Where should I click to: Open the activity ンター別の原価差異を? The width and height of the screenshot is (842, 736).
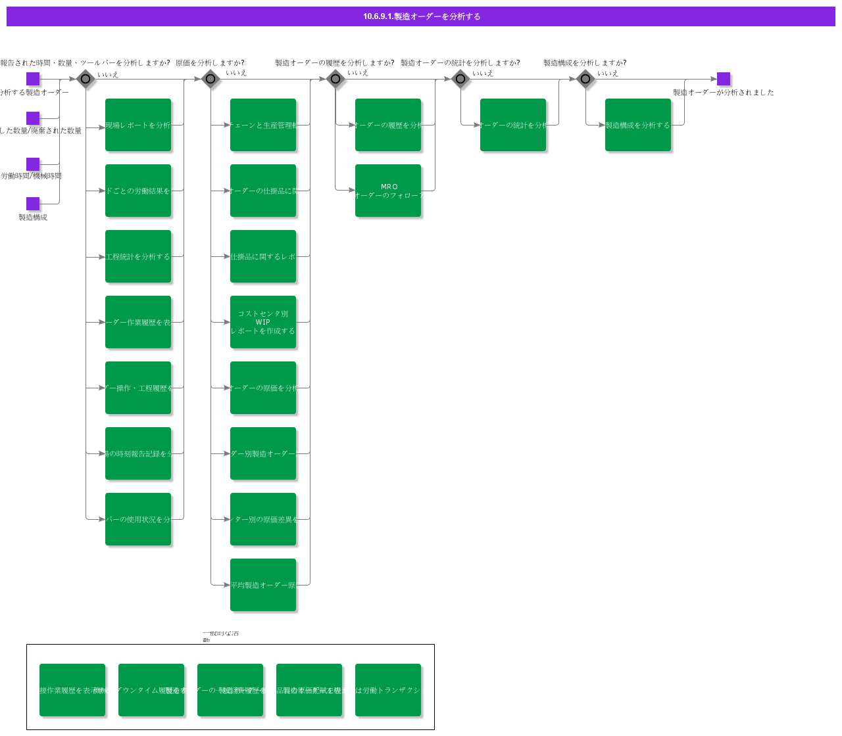pos(263,519)
